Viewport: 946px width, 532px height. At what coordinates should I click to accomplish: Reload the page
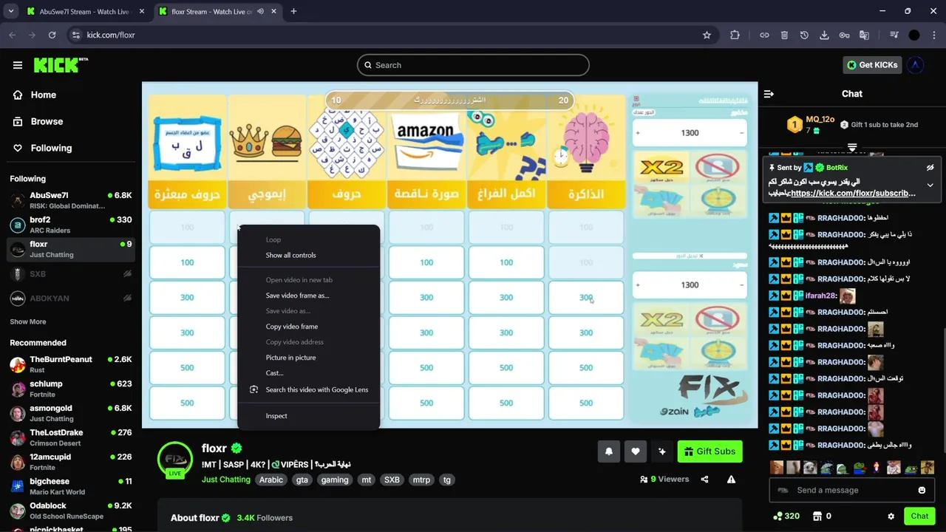coord(52,35)
